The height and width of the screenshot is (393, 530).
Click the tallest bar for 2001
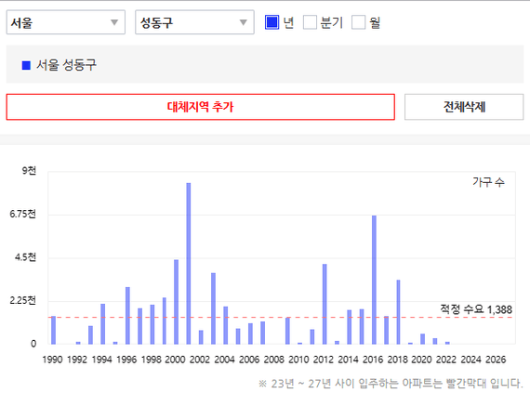188,263
